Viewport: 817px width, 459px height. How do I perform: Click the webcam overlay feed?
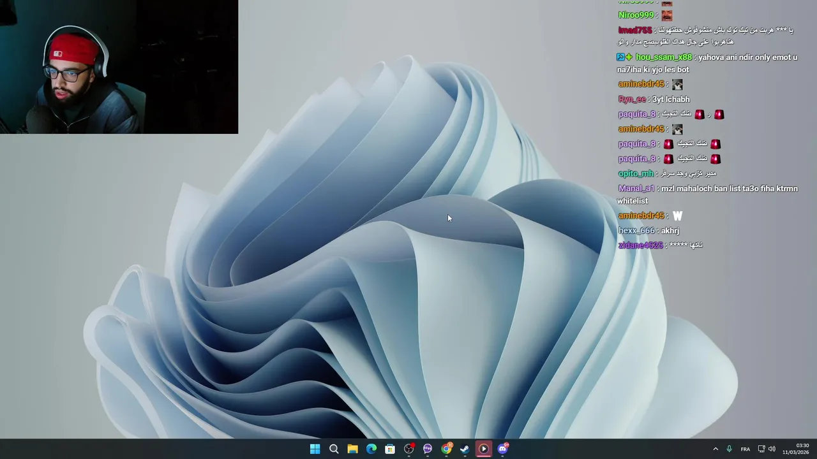click(x=119, y=67)
